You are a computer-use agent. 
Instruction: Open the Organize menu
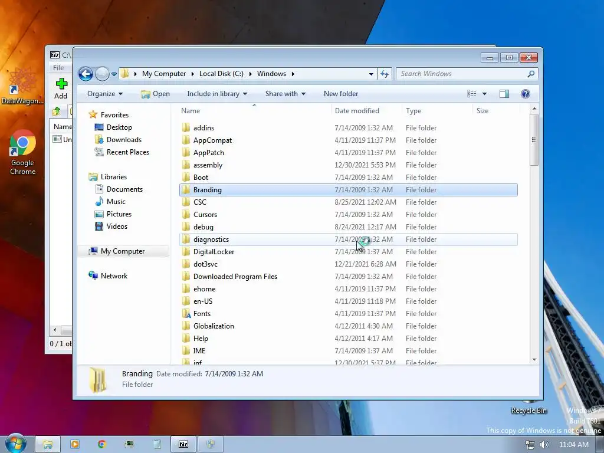pos(105,94)
